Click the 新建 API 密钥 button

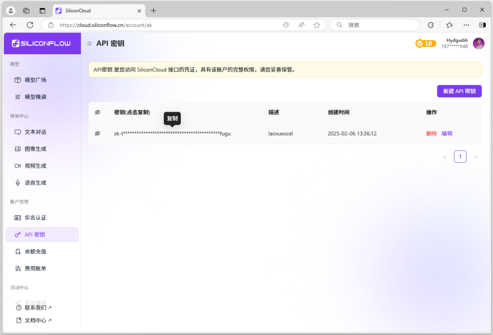459,91
